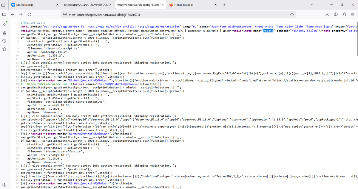
Task: Open the Extensions puzzle icon
Action: point(345,14)
